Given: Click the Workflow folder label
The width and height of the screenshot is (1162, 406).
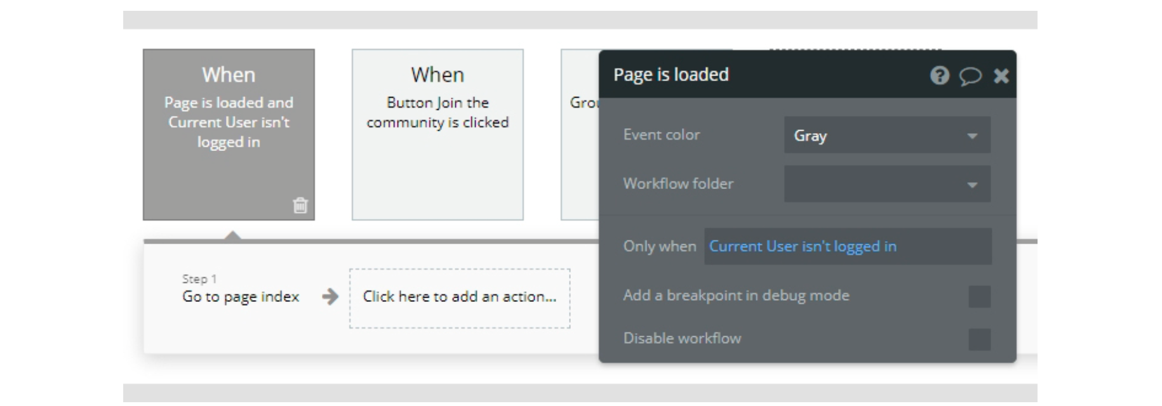Looking at the screenshot, I should tap(678, 184).
